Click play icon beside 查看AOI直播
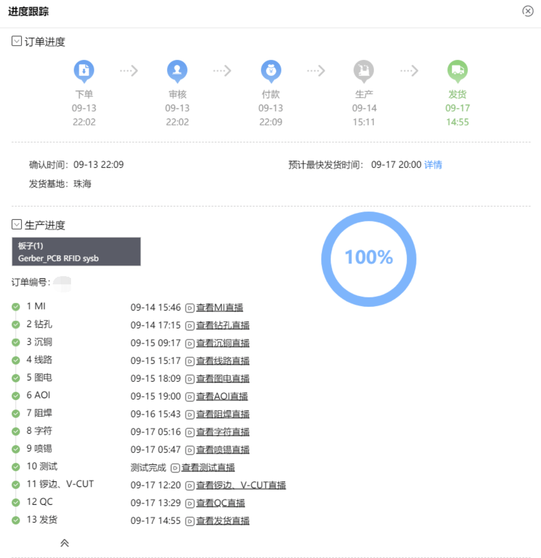Viewport: 541px width, 558px height. click(190, 397)
